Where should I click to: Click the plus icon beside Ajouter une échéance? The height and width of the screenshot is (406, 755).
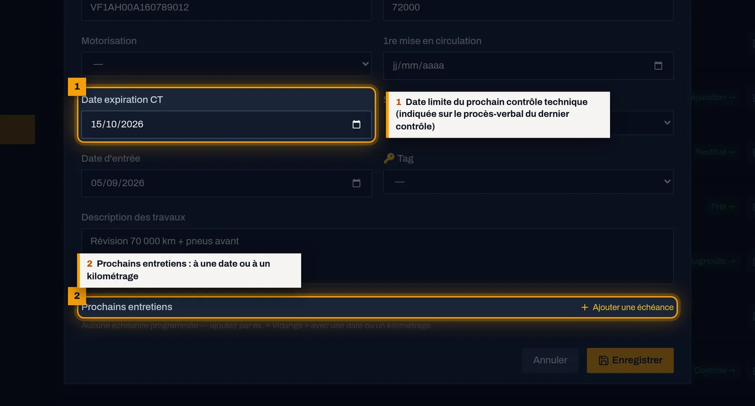585,307
